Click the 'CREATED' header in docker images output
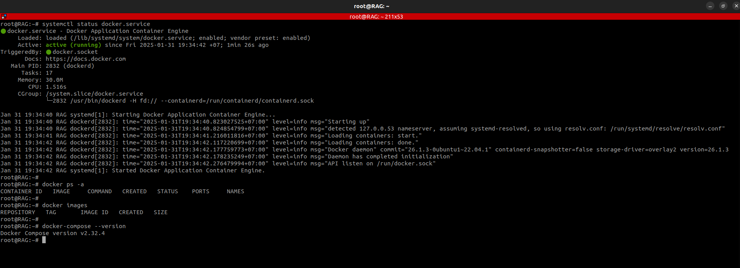Viewport: 740px width, 268px height. coord(131,212)
